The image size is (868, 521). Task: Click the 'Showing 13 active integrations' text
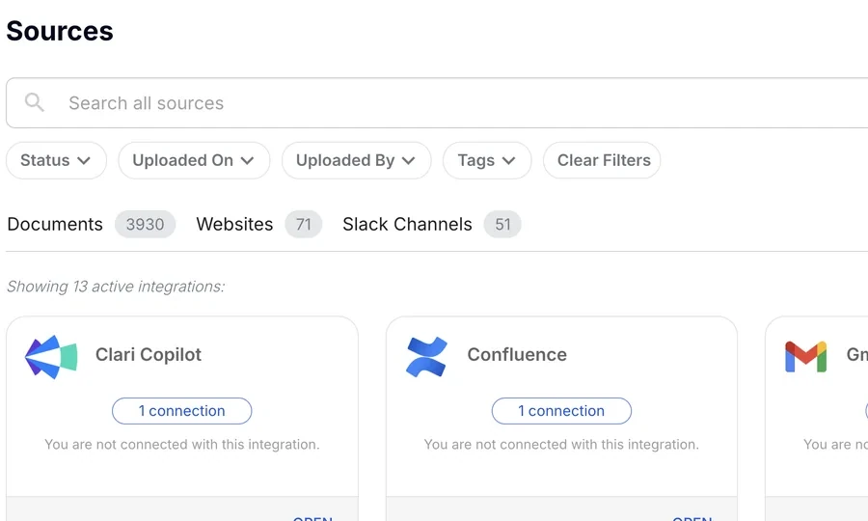point(116,287)
